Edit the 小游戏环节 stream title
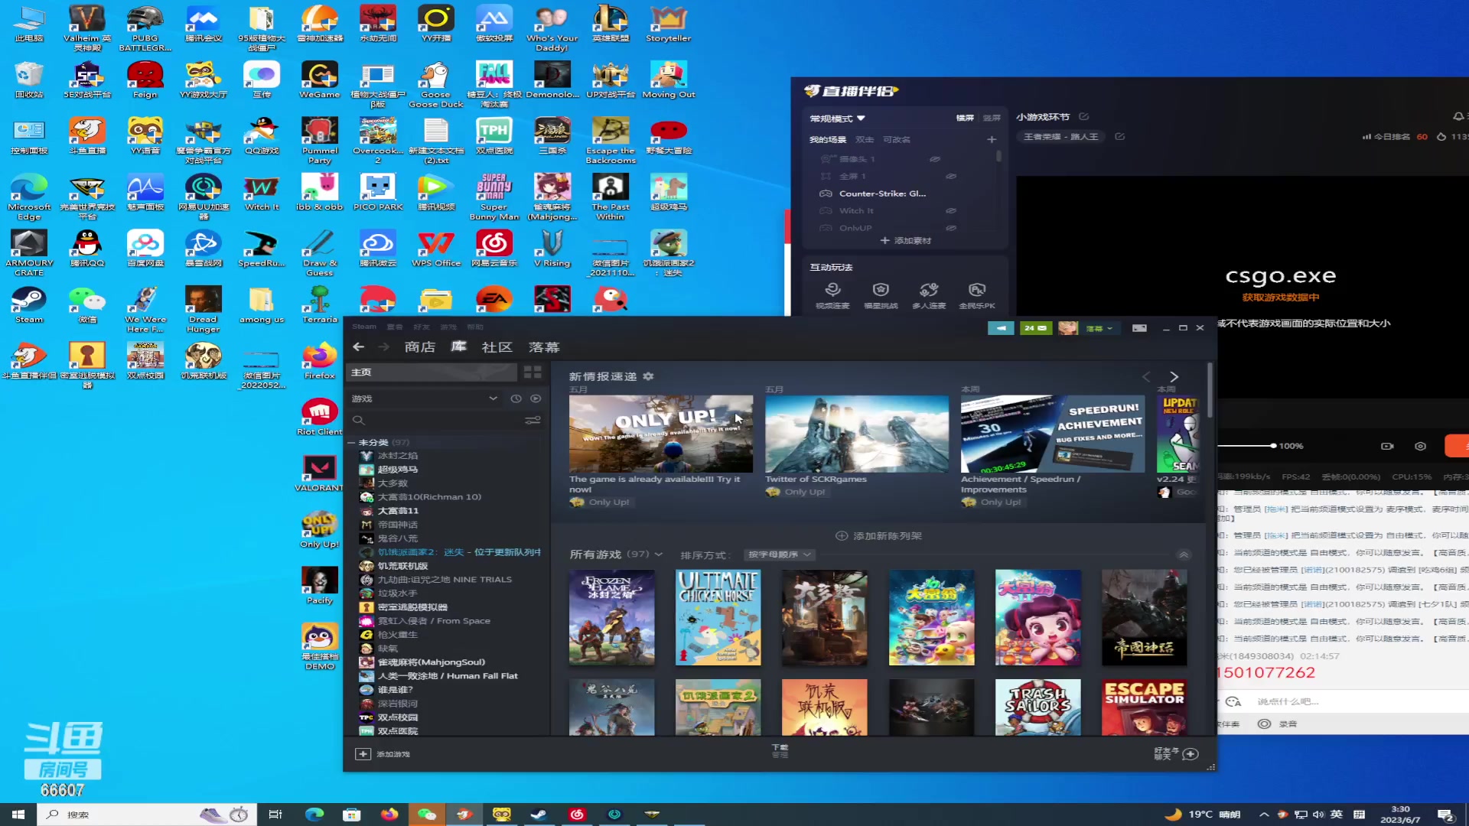 (1083, 117)
